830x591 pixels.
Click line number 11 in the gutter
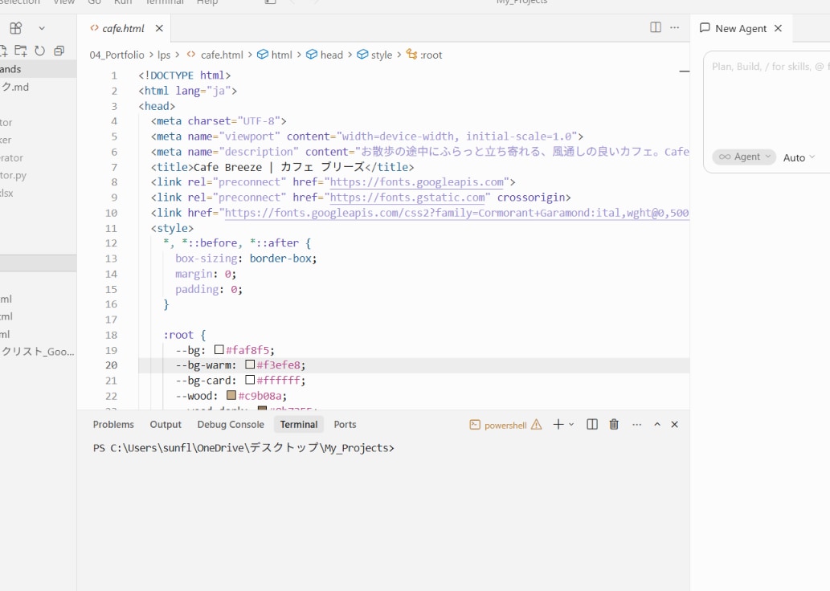111,229
